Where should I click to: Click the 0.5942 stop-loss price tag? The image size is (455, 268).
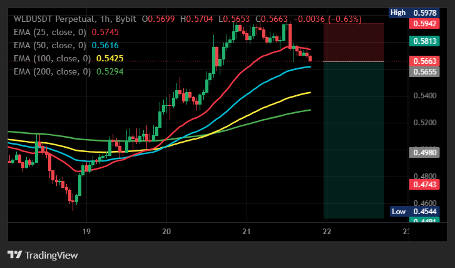[424, 24]
